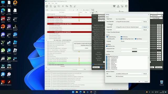The height and width of the screenshot is (94, 168).
Task: Sort by the Mod Name column header
Action: (x=62, y=12)
